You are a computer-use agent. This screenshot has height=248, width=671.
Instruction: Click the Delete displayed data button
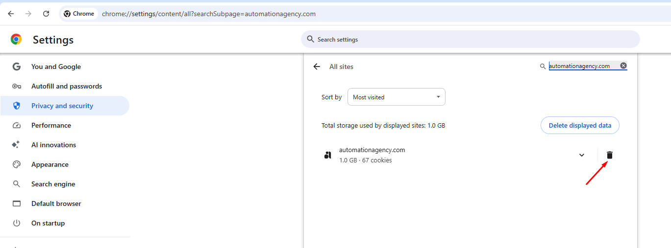click(x=580, y=125)
